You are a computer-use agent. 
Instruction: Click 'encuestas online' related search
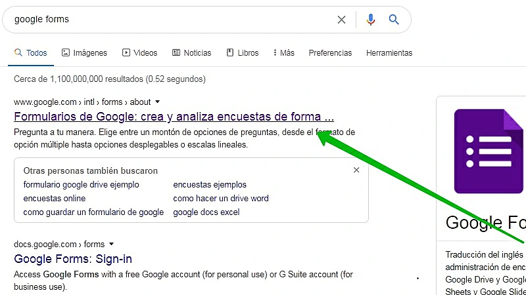pyautogui.click(x=55, y=199)
